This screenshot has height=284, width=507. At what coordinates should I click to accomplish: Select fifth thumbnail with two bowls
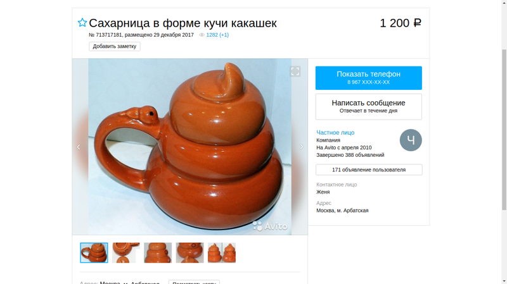coord(222,253)
